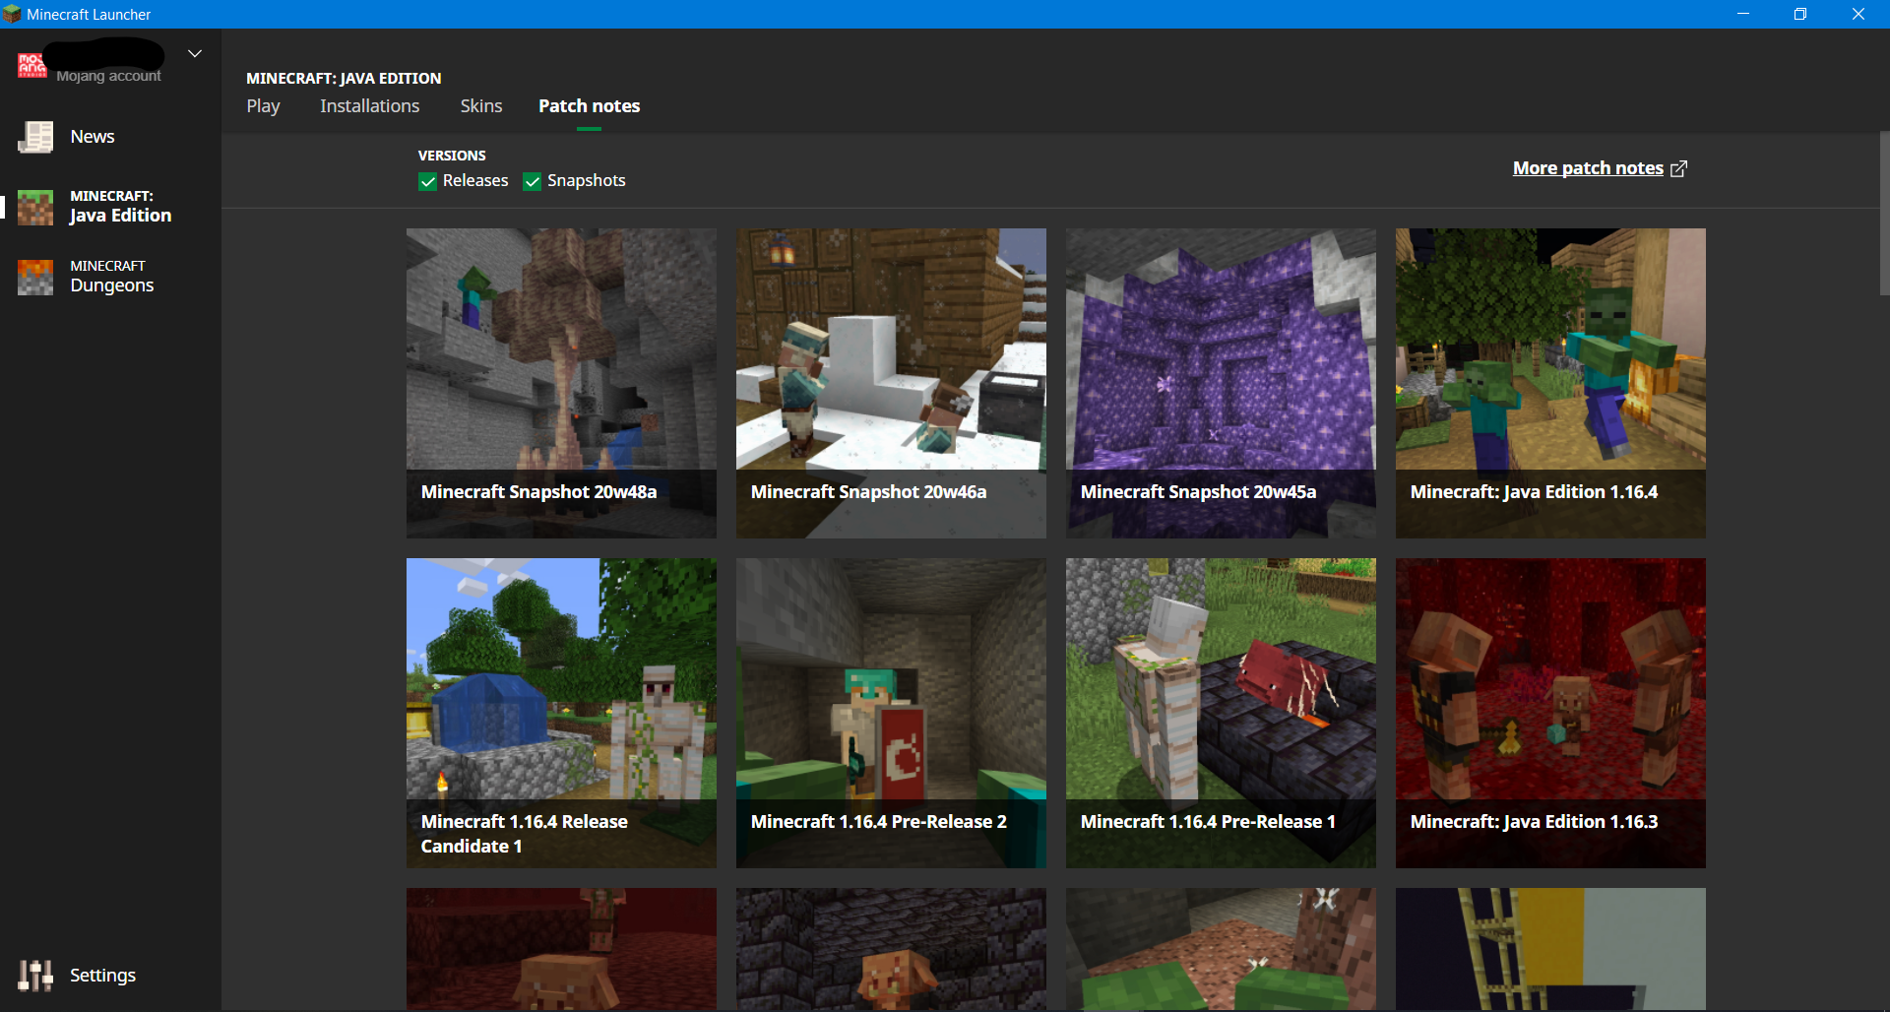
Task: Switch to the Play tab
Action: 263,105
